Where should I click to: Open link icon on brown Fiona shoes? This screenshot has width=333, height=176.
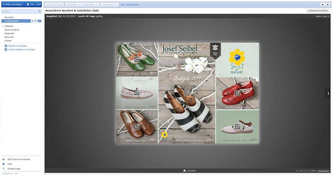(137, 126)
